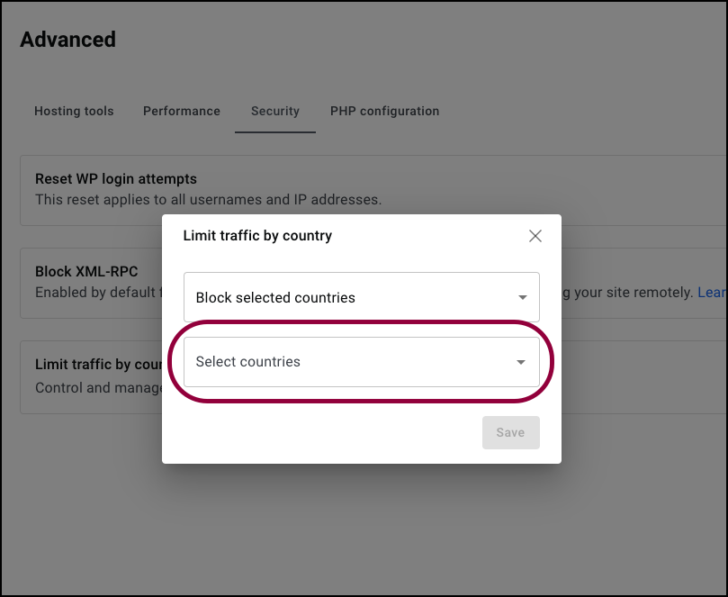Click the Reset WP login attempts heading
Viewport: 728px width, 597px height.
click(116, 179)
